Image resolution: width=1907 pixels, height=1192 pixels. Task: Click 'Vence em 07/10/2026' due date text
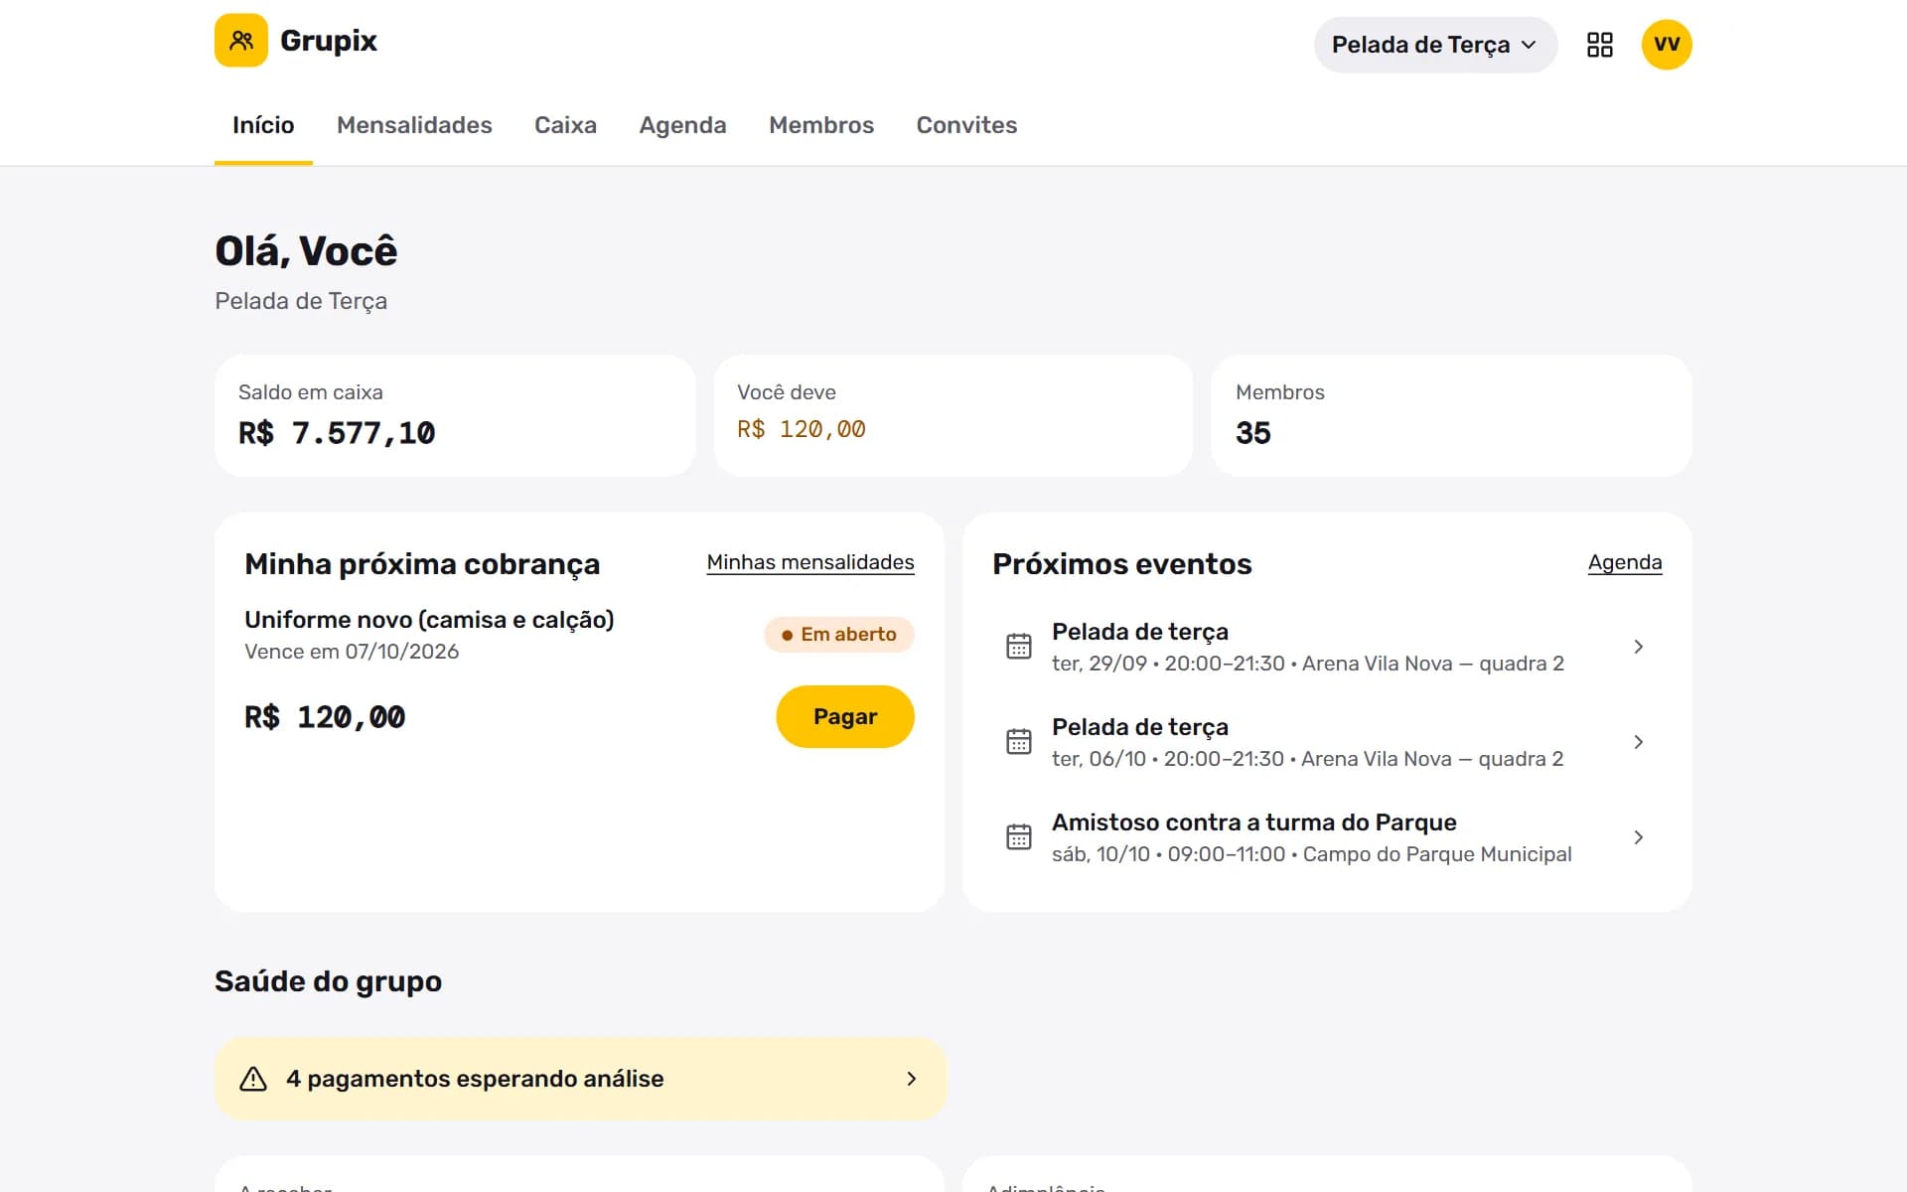pyautogui.click(x=352, y=652)
